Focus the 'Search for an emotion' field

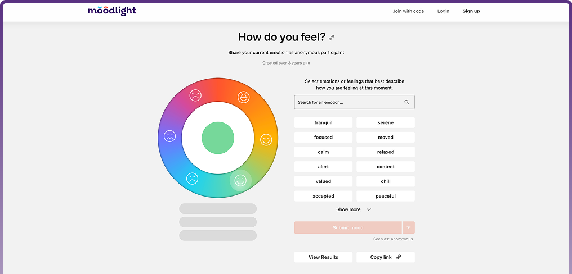[x=349, y=102]
